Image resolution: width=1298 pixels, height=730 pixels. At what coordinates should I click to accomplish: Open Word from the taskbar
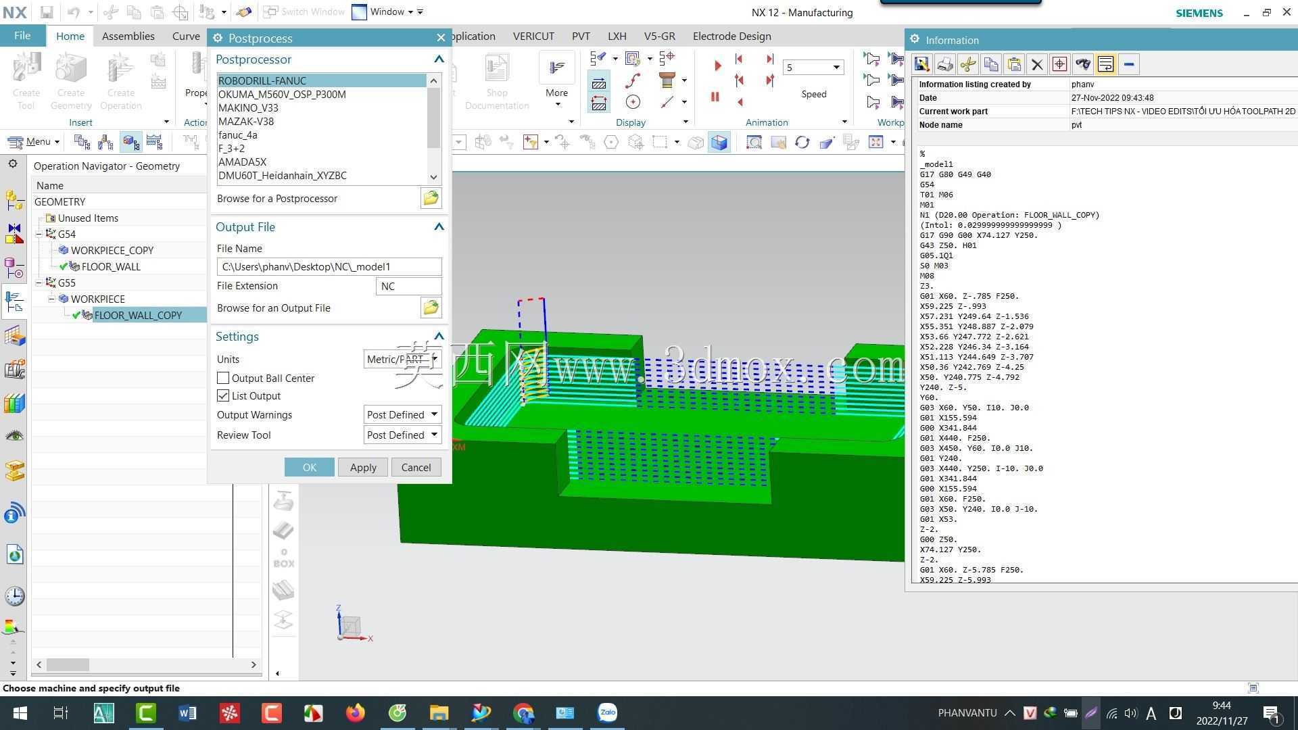187,712
